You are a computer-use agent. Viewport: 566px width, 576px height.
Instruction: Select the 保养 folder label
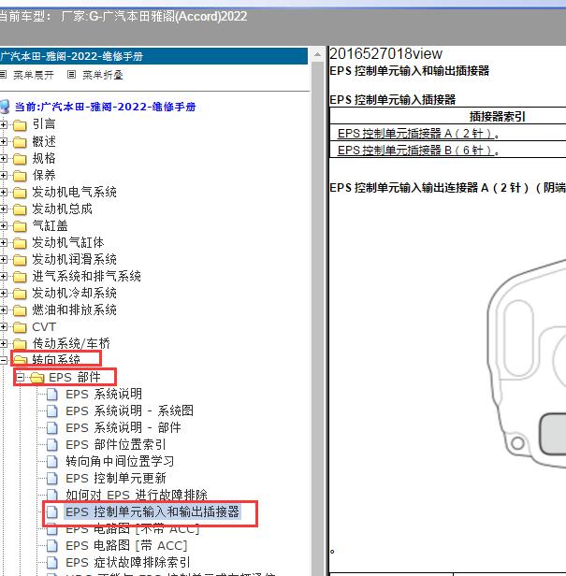tap(44, 176)
